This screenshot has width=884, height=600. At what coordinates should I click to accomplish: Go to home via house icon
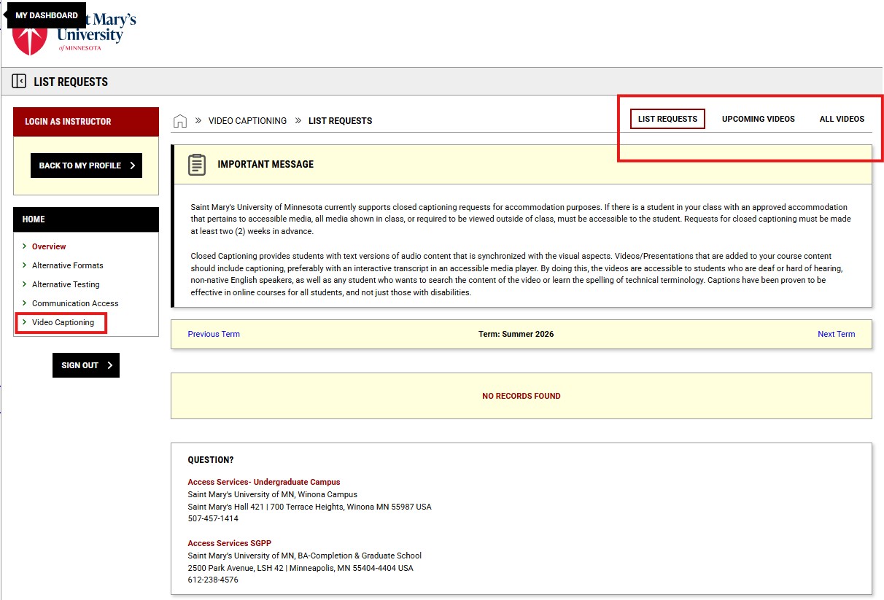pyautogui.click(x=179, y=121)
